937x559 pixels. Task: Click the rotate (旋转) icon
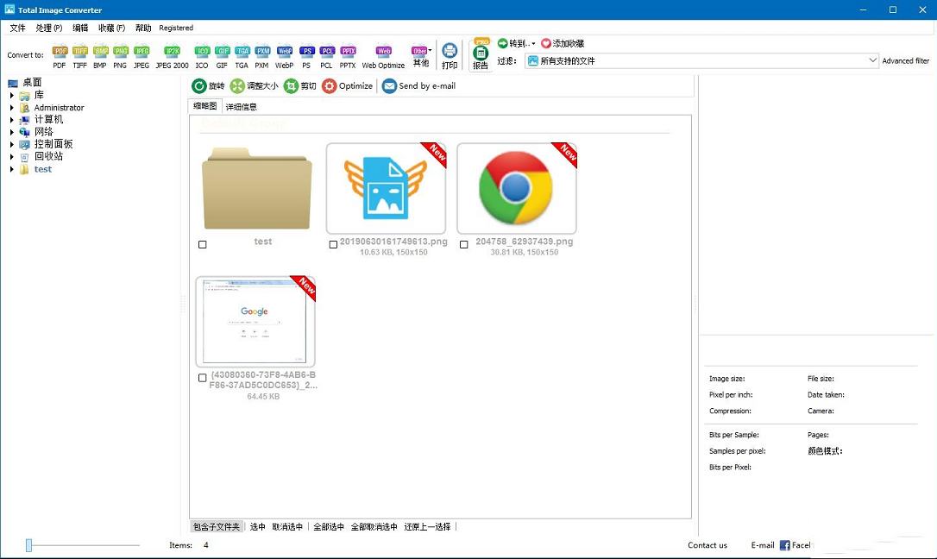(199, 85)
